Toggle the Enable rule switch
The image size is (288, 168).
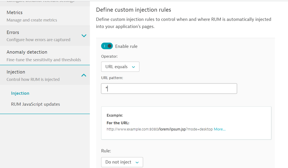click(107, 46)
